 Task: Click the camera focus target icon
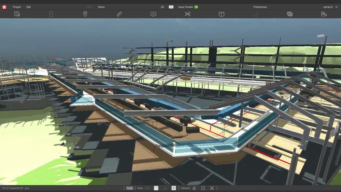(212, 188)
